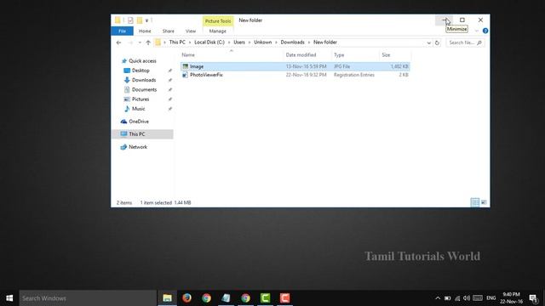The width and height of the screenshot is (545, 306).
Task: Open the green Camtasia taskbar icon
Action: tap(265, 298)
